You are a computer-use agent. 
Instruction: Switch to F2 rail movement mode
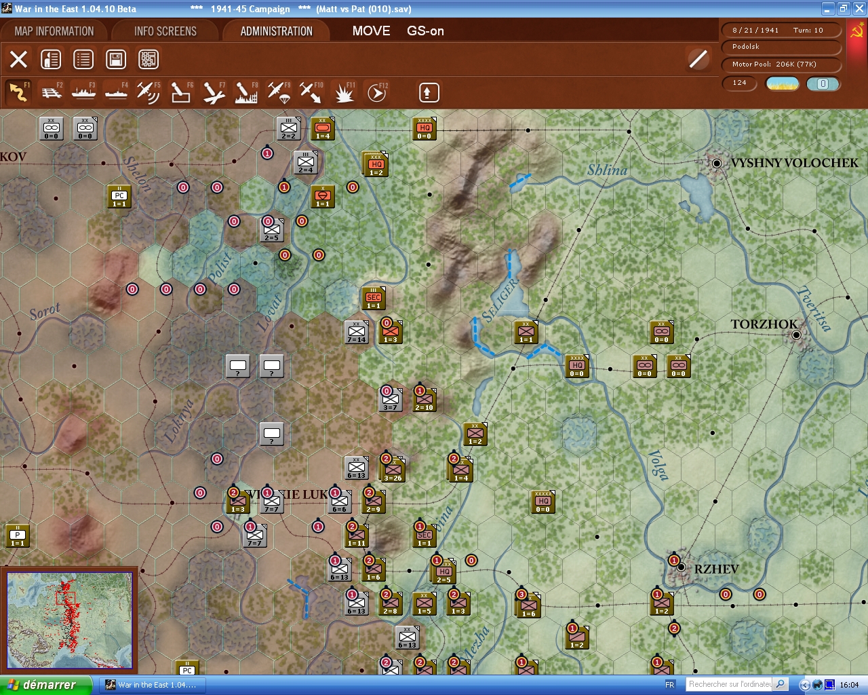52,92
